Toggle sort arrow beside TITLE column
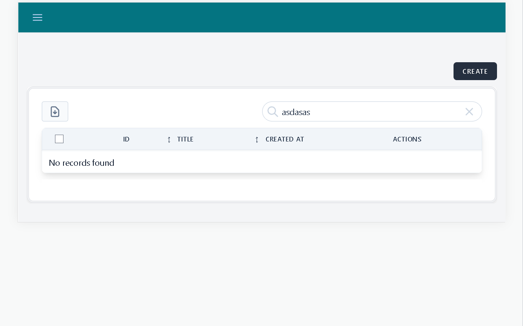523x326 pixels. (169, 139)
